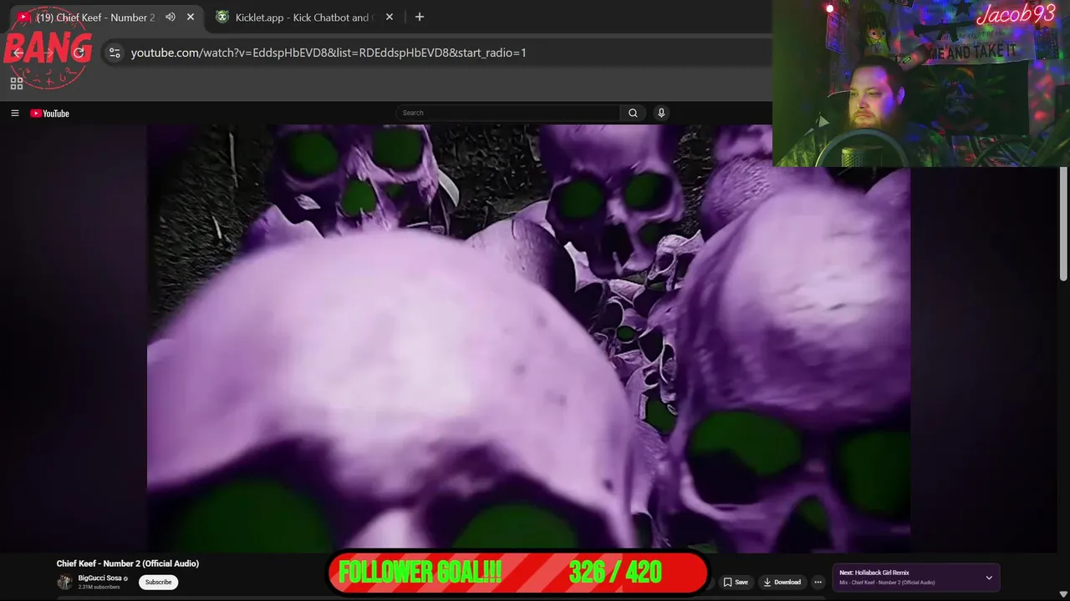This screenshot has width=1070, height=601.
Task: Open the YouTube hamburger guide menu
Action: [x=14, y=114]
